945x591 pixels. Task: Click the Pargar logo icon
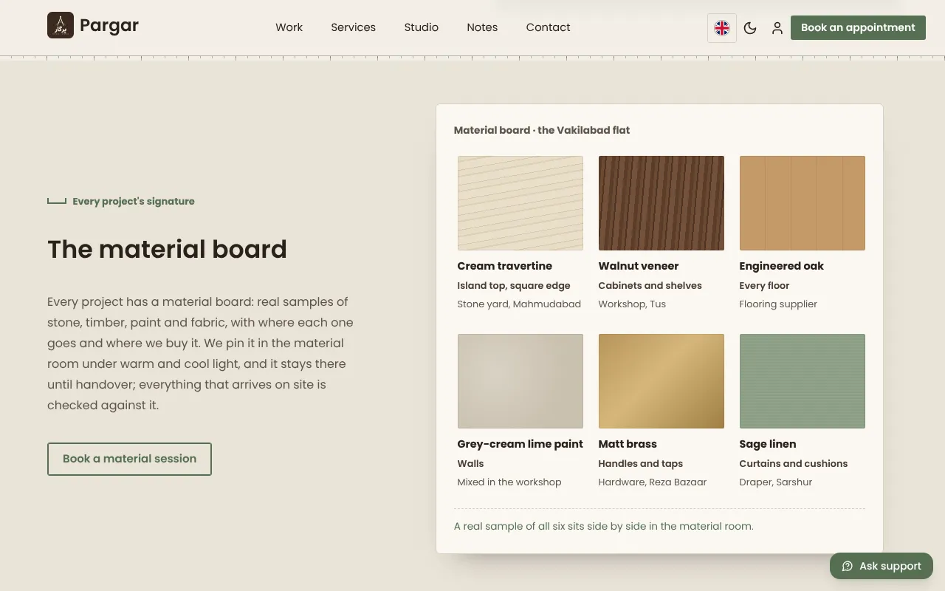coord(61,25)
